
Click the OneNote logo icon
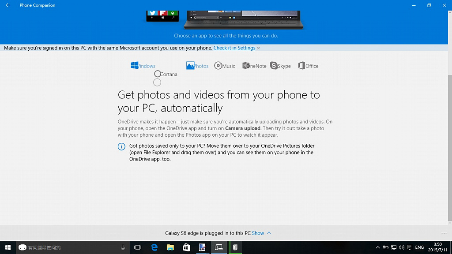coord(245,66)
